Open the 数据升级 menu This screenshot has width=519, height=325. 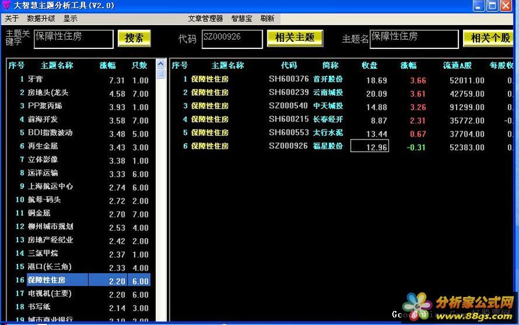click(41, 19)
